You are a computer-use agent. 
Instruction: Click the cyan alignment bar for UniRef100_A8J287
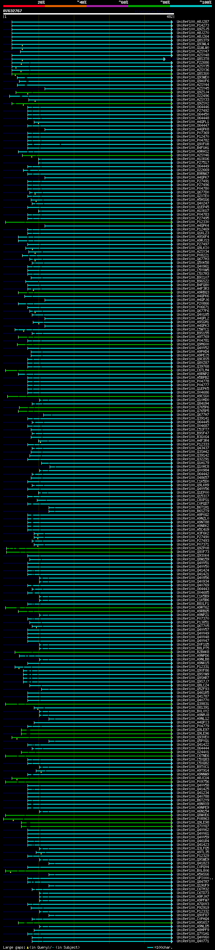click(92, 22)
